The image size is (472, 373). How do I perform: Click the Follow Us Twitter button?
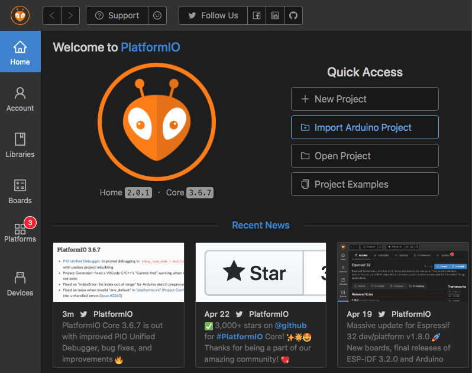pos(213,15)
